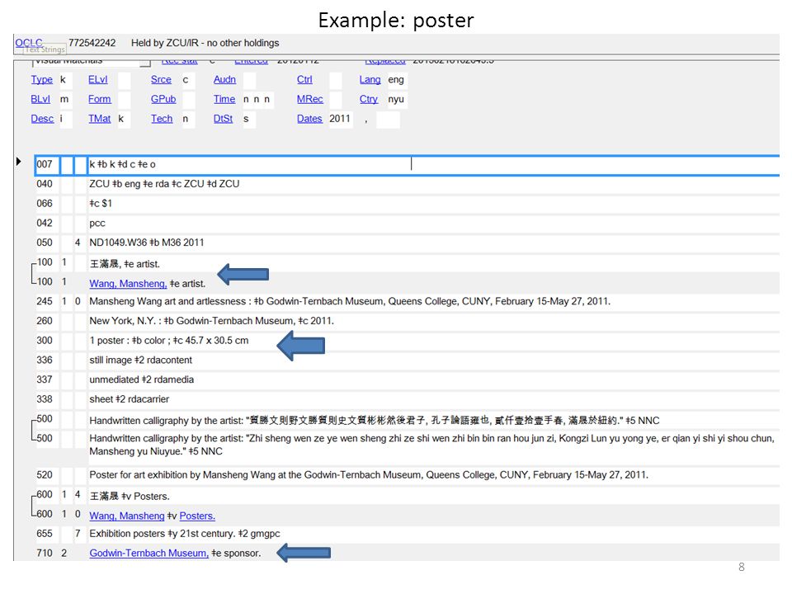Click the TMat value field k
792x594 pixels.
point(124,119)
